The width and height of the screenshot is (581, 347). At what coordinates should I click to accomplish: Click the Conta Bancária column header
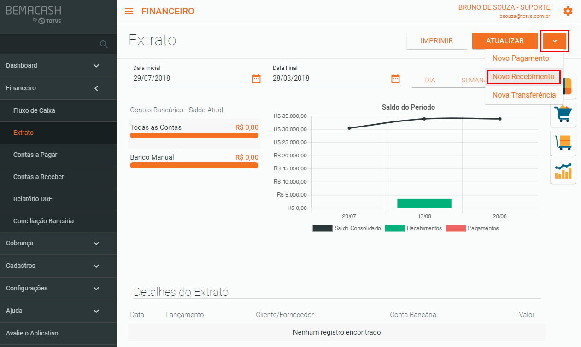click(413, 315)
